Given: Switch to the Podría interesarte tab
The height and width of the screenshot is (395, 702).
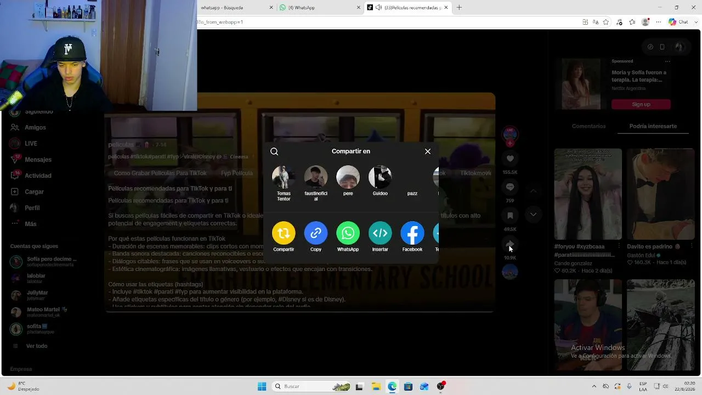Looking at the screenshot, I should pos(653,126).
